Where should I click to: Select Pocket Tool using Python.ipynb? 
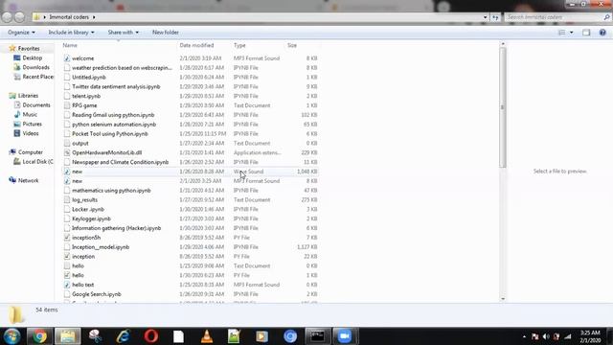click(x=110, y=134)
